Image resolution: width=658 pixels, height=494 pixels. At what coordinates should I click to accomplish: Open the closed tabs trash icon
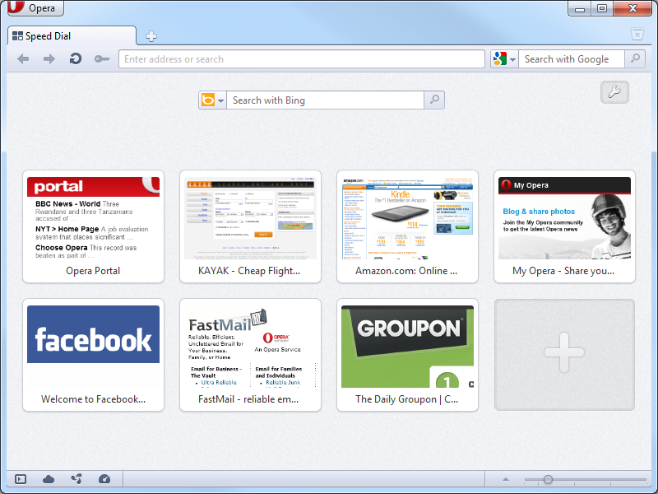click(x=637, y=34)
